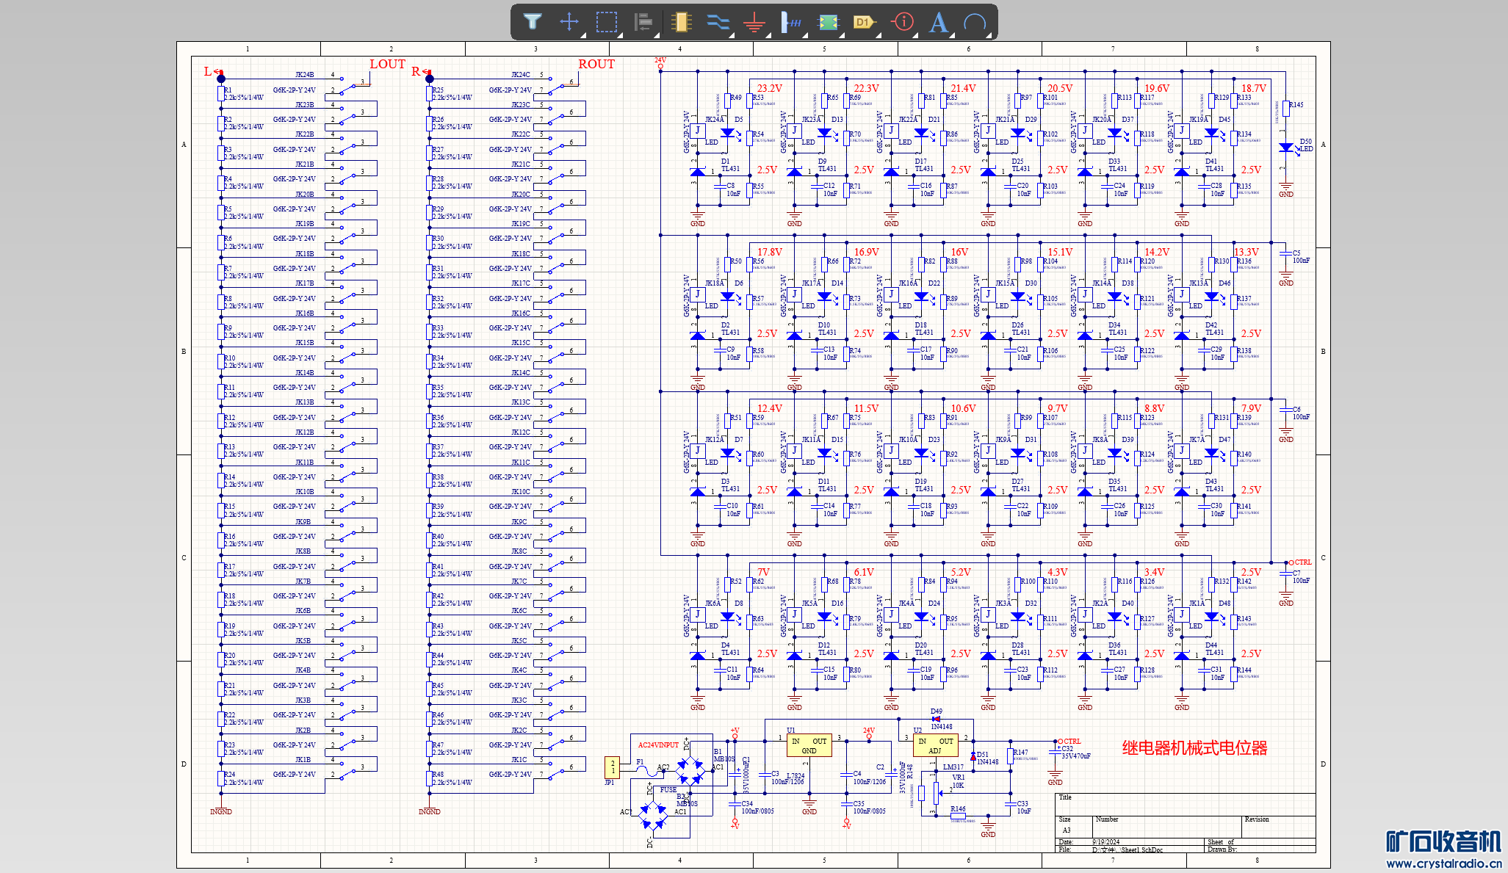This screenshot has height=873, width=1508.
Task: Choose the place part chip icon
Action: 681,22
